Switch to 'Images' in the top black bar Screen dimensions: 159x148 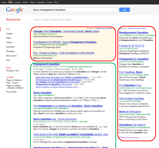pyautogui.click(x=17, y=2)
